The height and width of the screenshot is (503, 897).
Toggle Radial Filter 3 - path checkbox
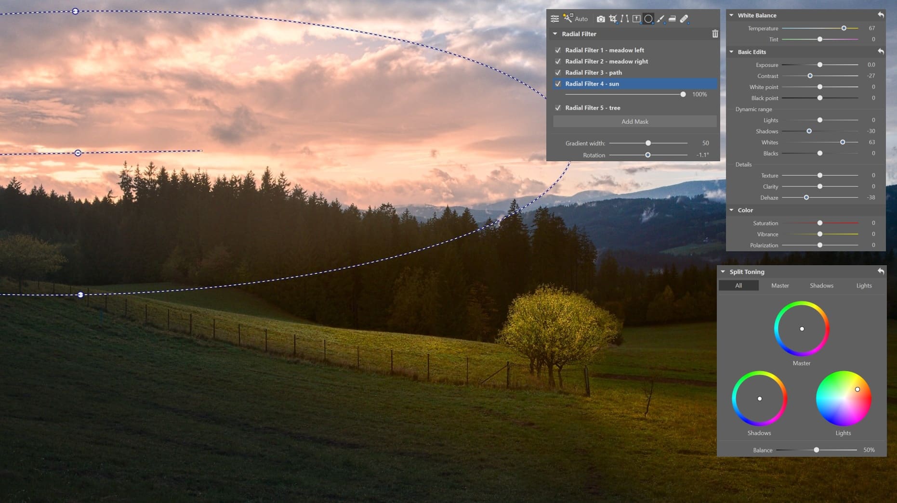558,73
